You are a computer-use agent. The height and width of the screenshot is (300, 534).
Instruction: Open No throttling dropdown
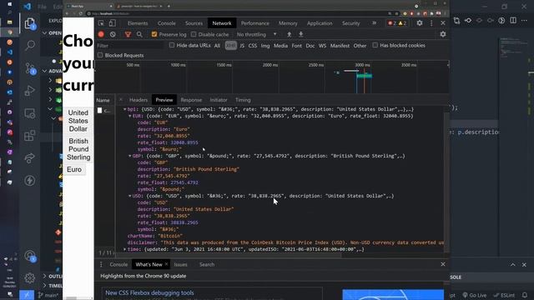(256, 34)
